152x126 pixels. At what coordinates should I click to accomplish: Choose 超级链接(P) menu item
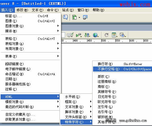point(31,64)
